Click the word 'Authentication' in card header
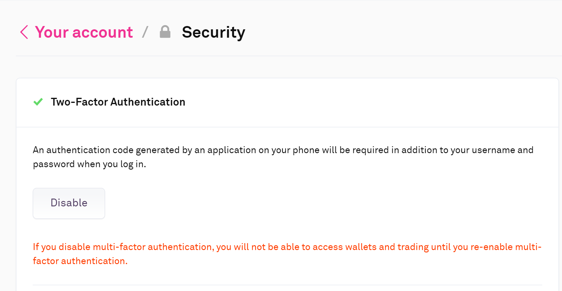 click(x=148, y=102)
